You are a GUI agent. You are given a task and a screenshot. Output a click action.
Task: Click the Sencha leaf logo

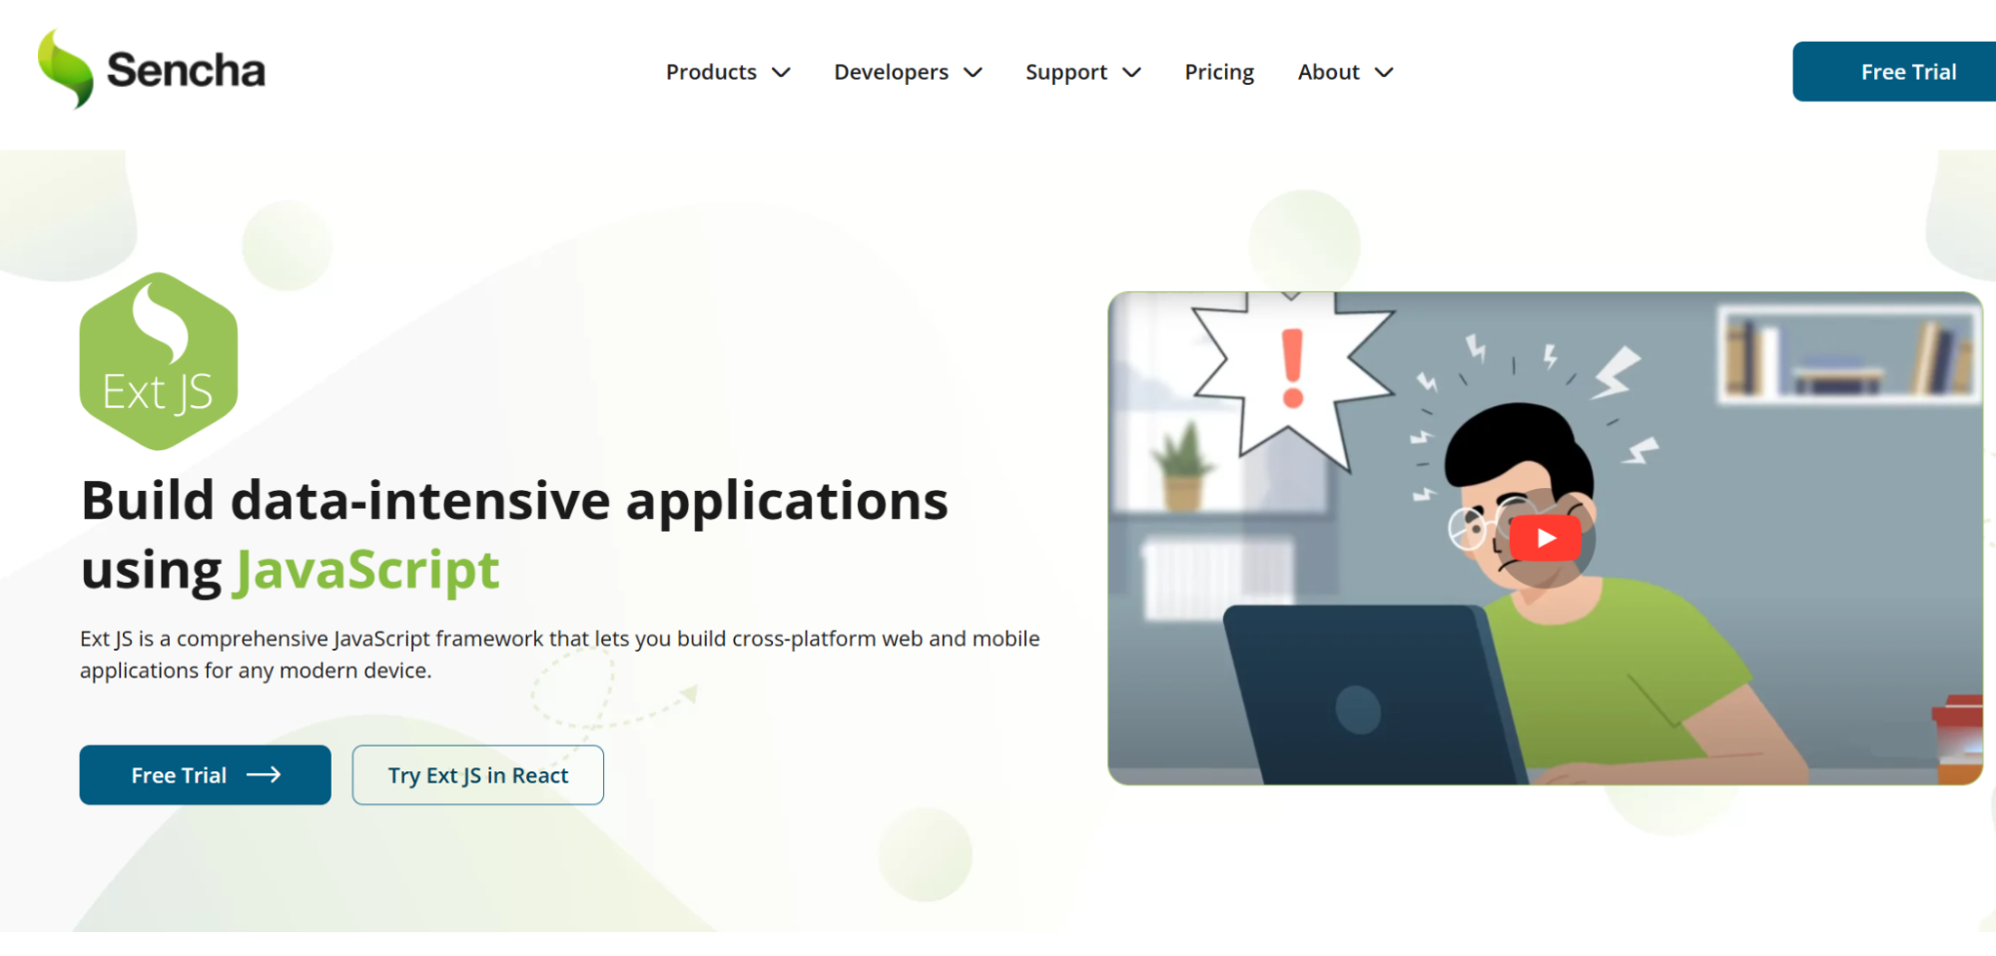[65, 69]
